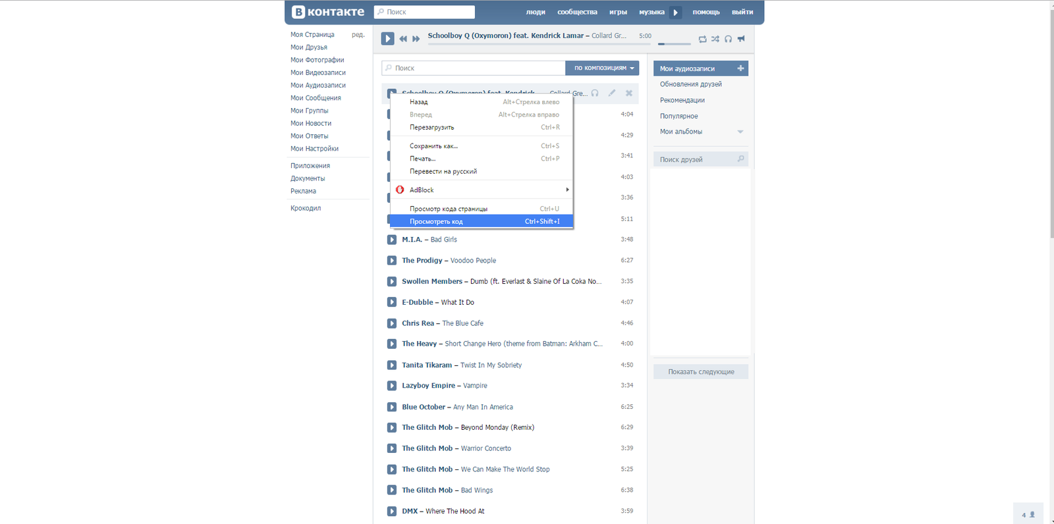Play The Heavy Short Change Hero

pos(392,344)
